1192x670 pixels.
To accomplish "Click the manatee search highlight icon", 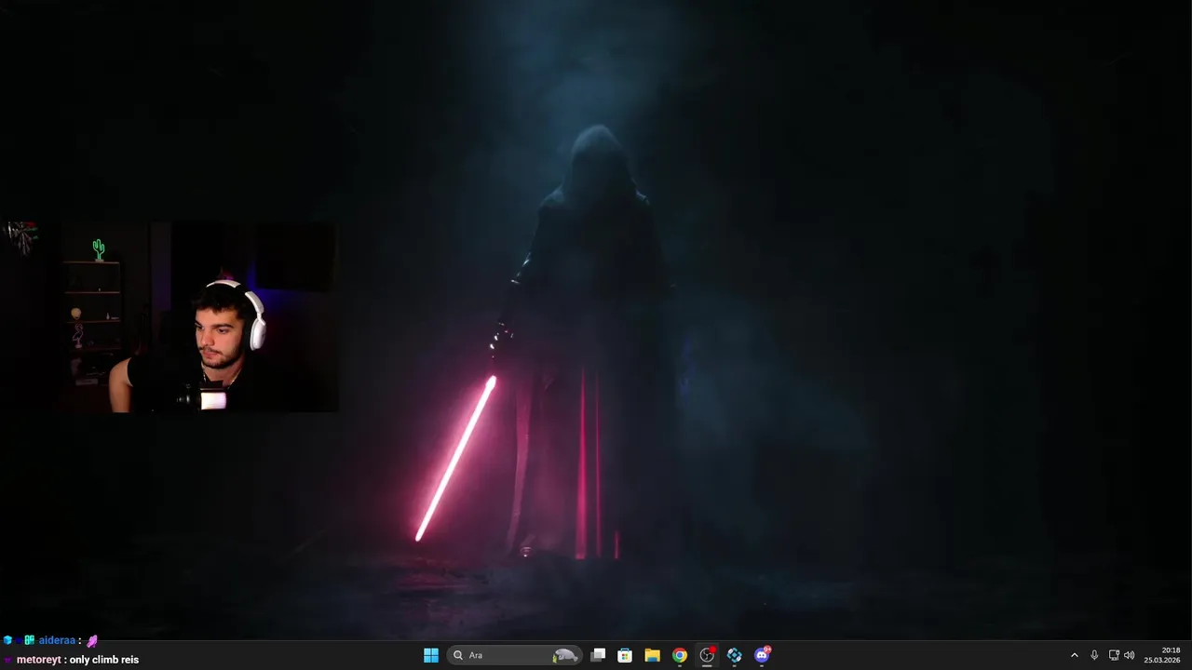I will (x=565, y=655).
